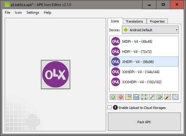Viewport: 186px width, 136px height.
Task: Click the cloud upload arrow icon
Action: [x=115, y=107]
